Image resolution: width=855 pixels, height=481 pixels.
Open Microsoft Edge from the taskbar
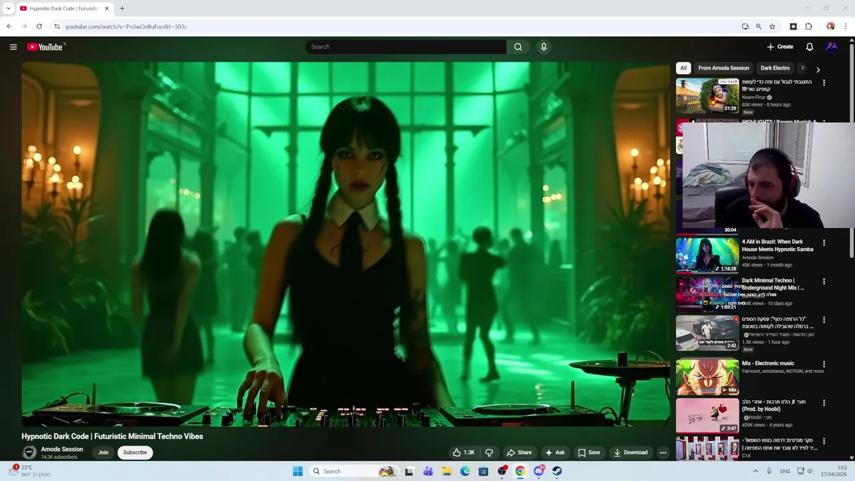pyautogui.click(x=465, y=471)
